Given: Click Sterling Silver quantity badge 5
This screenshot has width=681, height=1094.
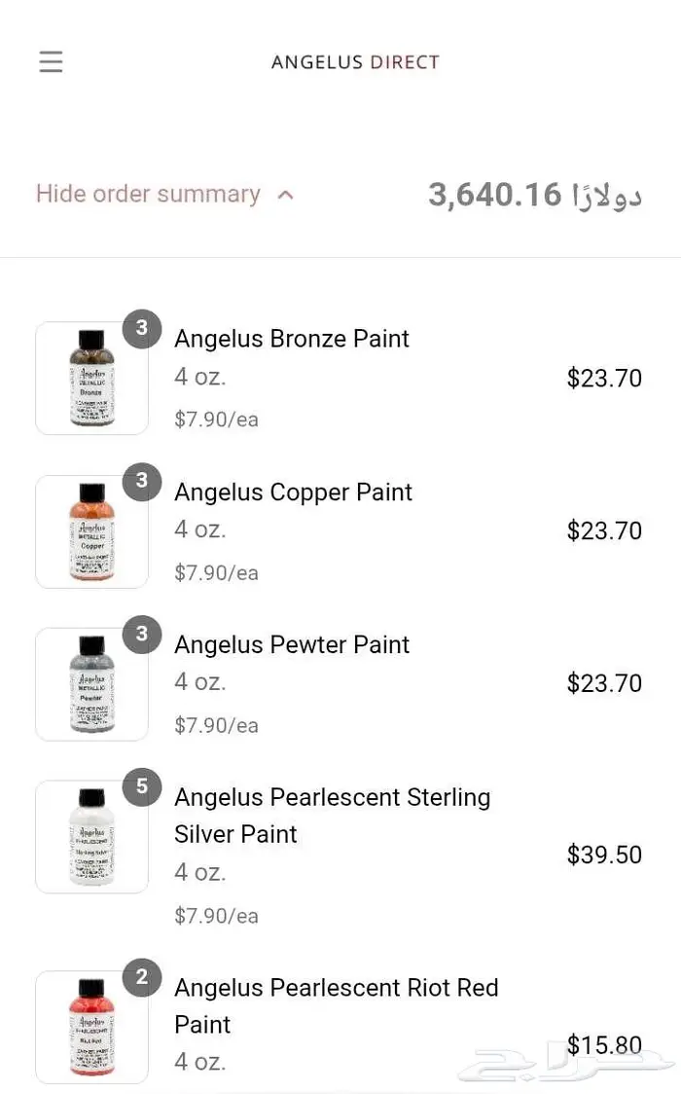Looking at the screenshot, I should (142, 786).
